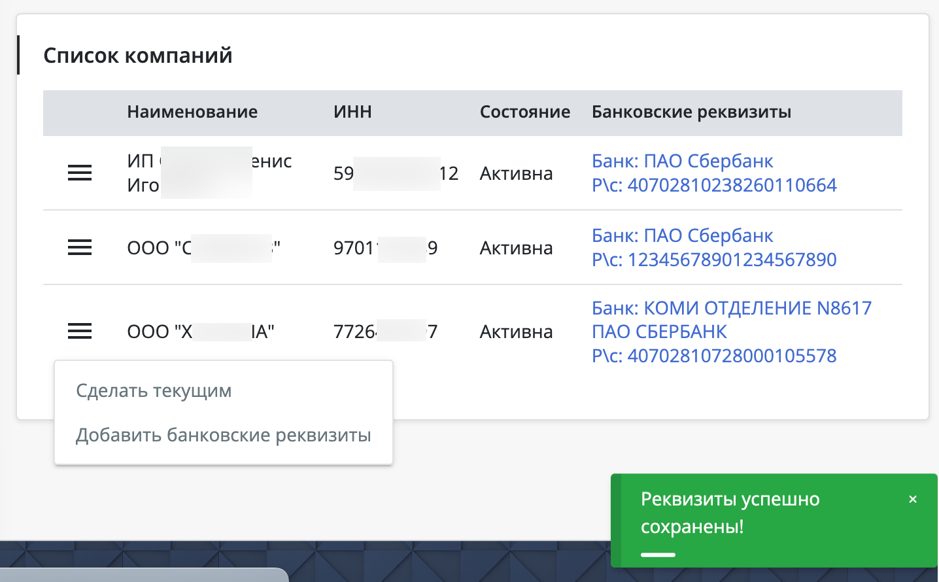
Task: Click the green success notification text
Action: 730,513
